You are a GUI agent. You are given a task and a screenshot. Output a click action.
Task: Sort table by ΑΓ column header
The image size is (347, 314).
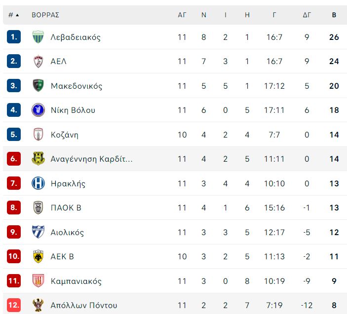click(182, 15)
